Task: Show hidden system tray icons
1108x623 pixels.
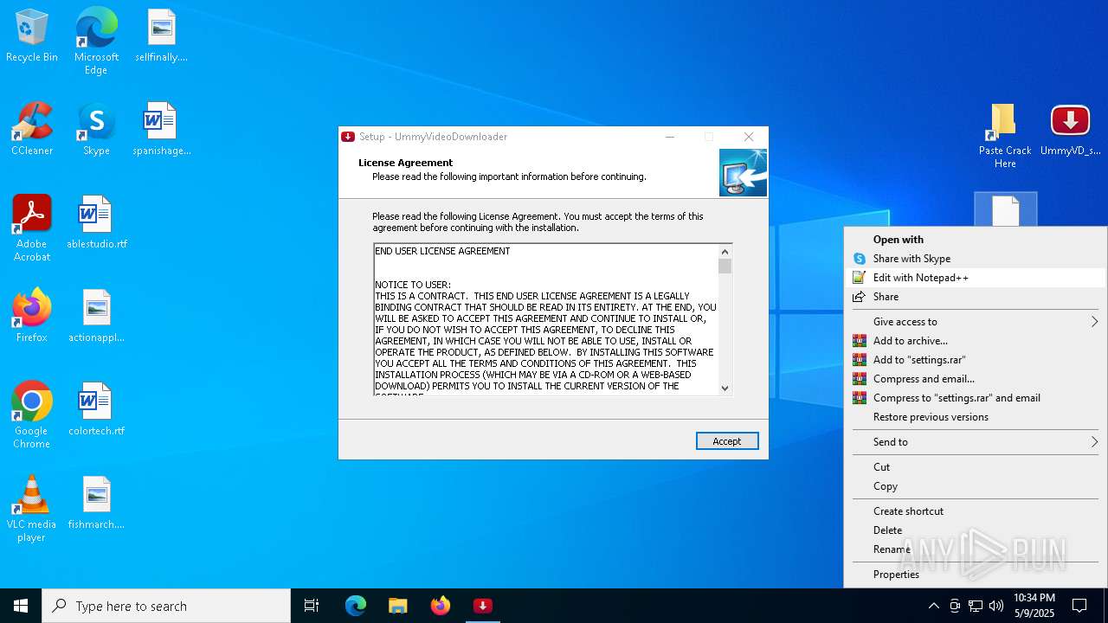Action: click(933, 606)
